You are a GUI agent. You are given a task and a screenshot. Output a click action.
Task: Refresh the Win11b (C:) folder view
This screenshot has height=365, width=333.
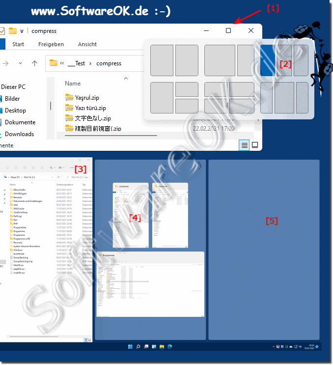(x=58, y=177)
